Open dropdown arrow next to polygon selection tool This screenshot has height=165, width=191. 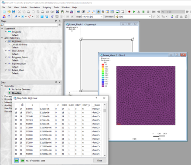click(x=33, y=17)
